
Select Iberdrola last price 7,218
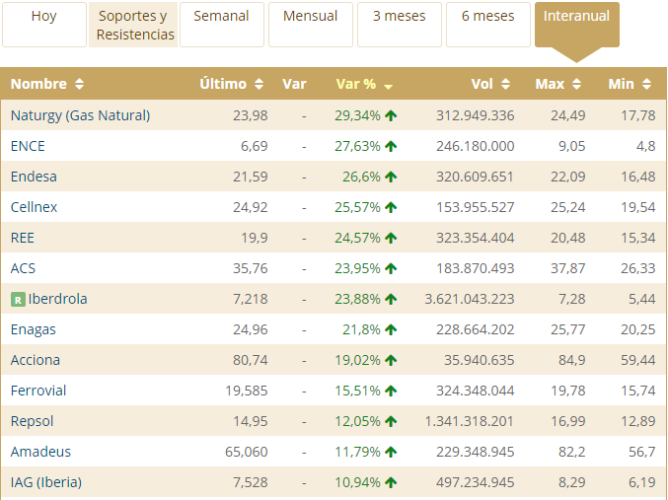tap(251, 299)
